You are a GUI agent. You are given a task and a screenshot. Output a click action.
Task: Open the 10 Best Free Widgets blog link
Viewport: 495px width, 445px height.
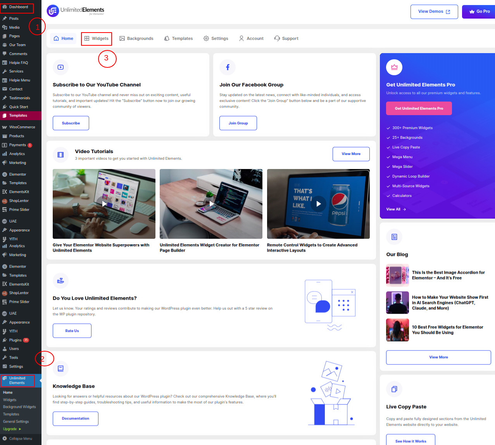448,330
